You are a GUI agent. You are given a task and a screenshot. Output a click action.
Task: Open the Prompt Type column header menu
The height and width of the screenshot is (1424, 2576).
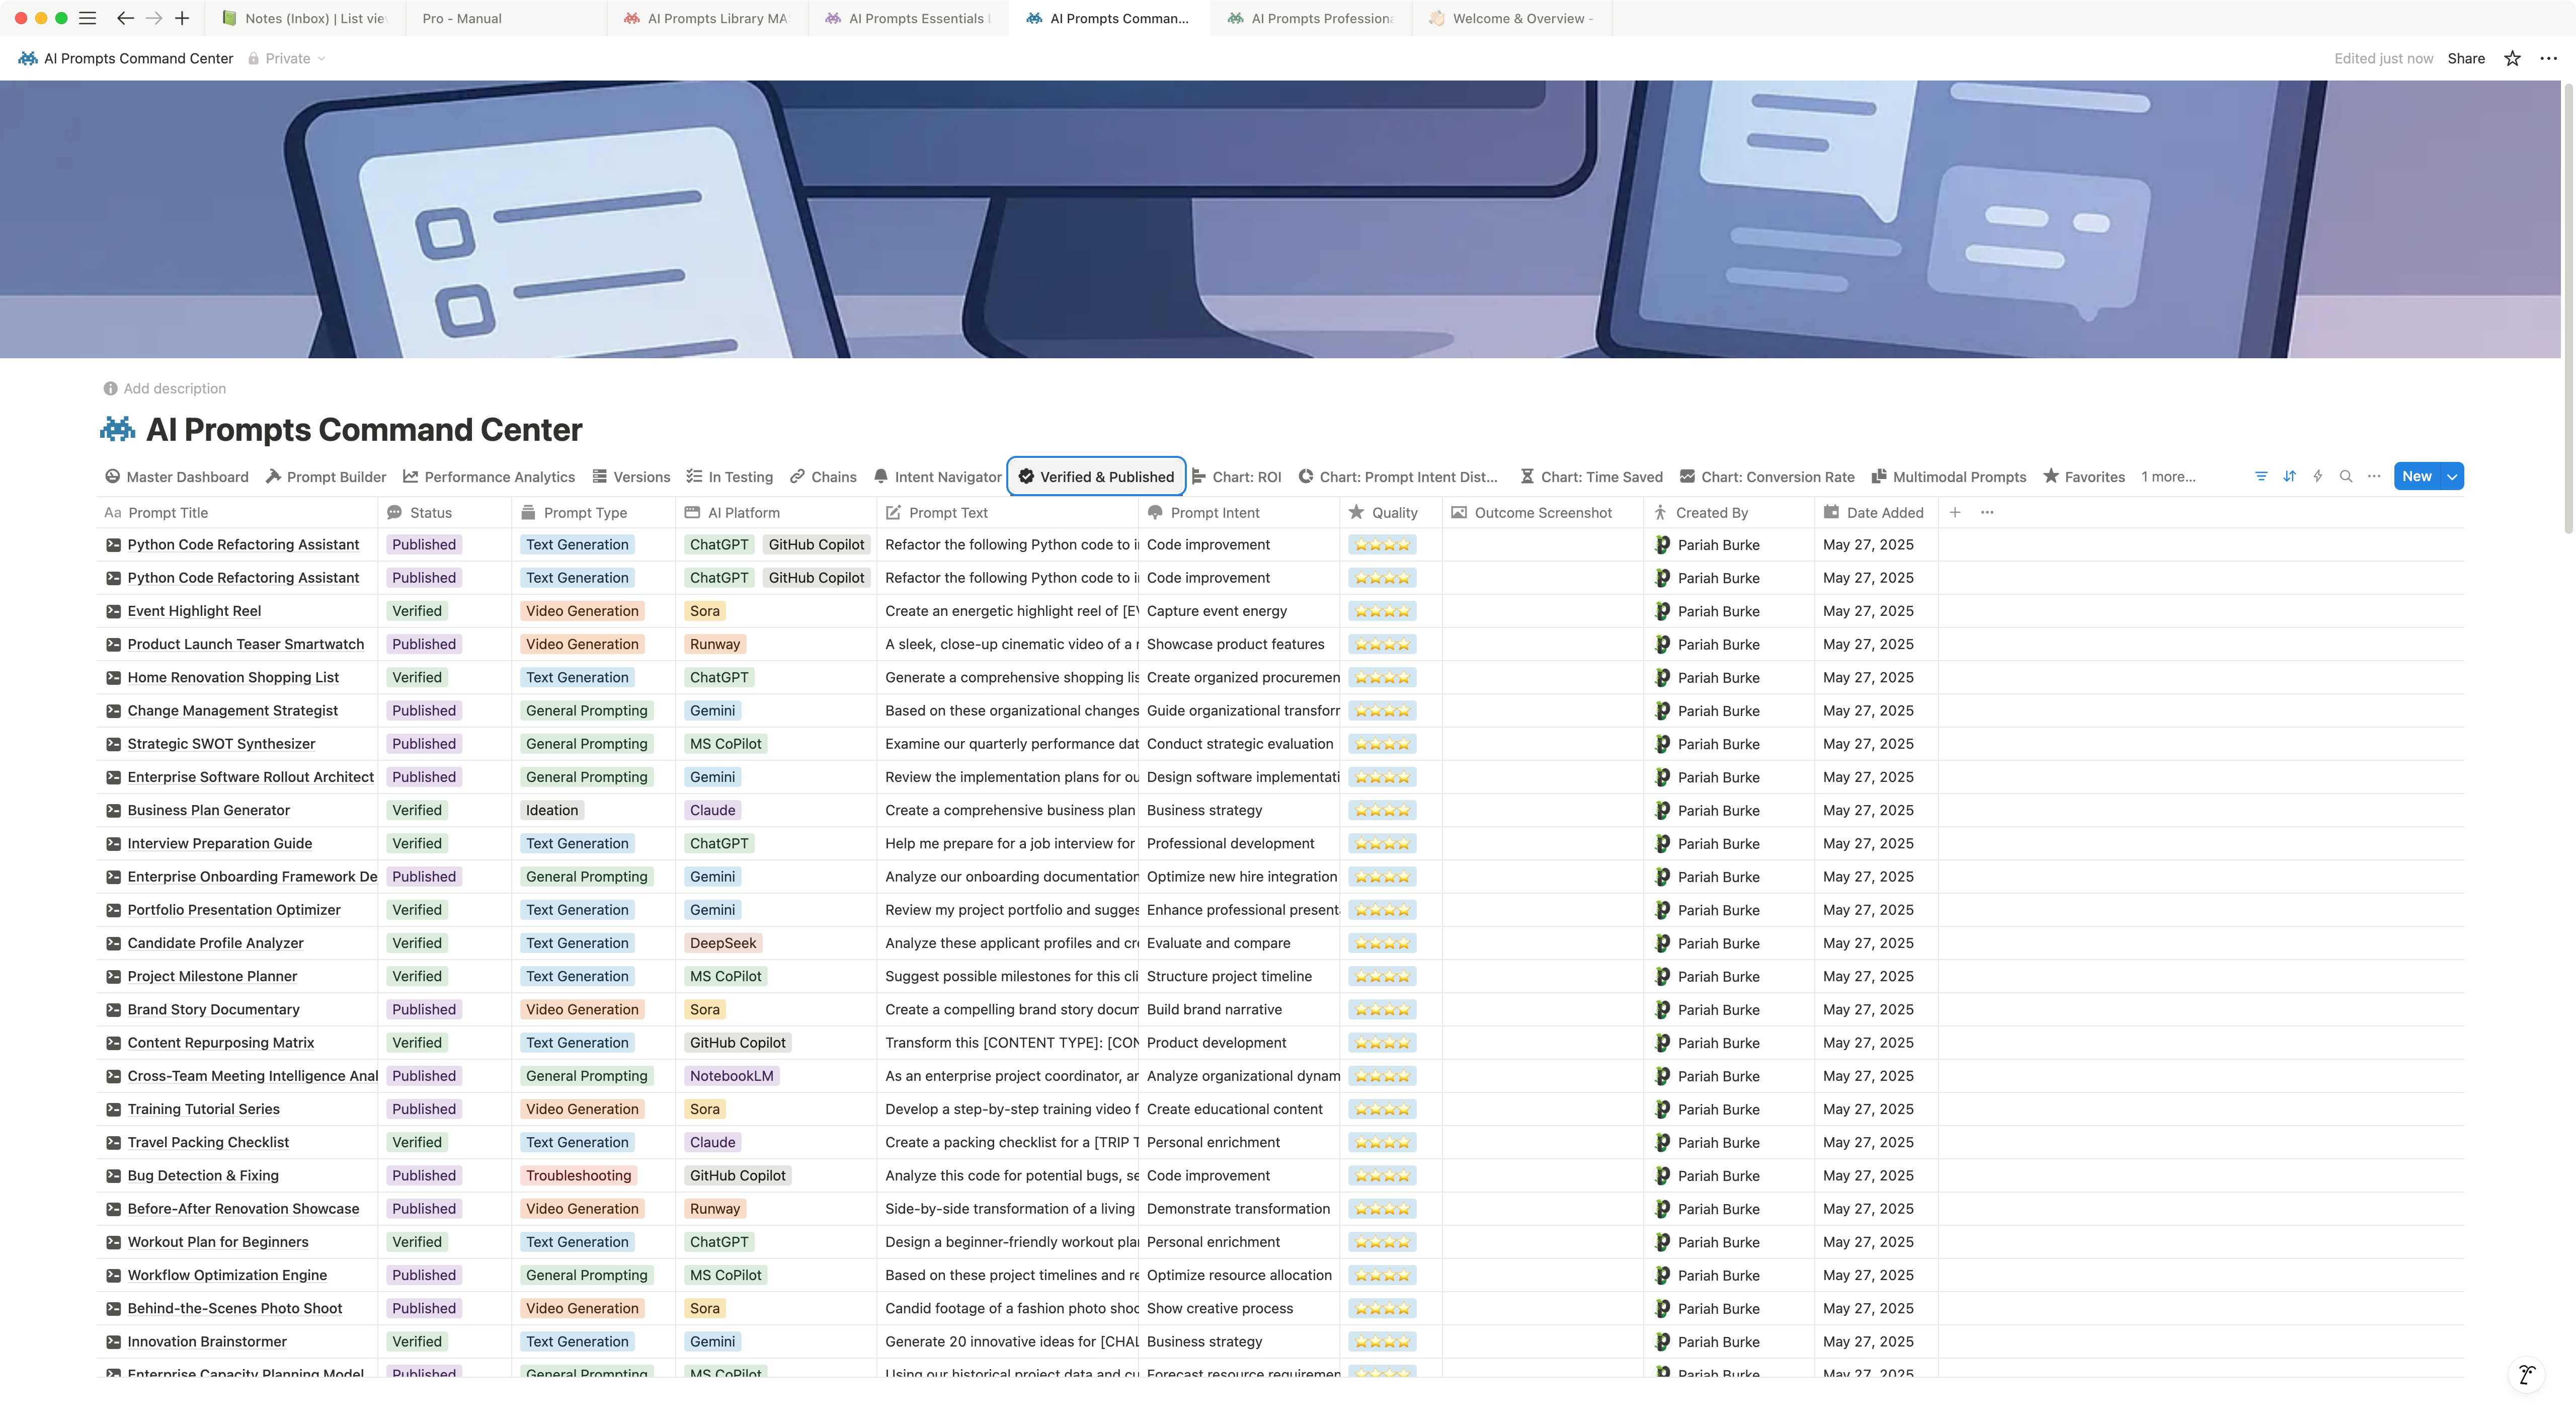pos(594,512)
